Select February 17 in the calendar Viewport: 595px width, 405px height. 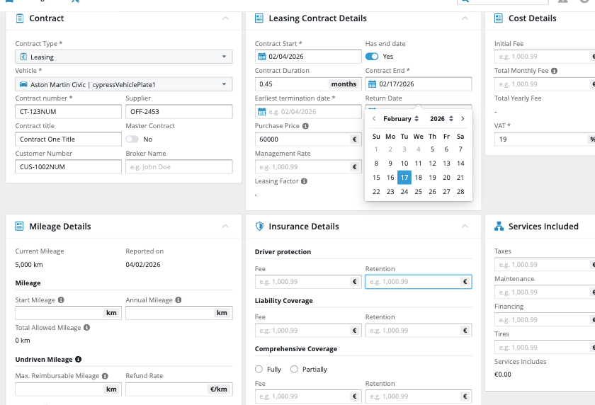coord(404,178)
